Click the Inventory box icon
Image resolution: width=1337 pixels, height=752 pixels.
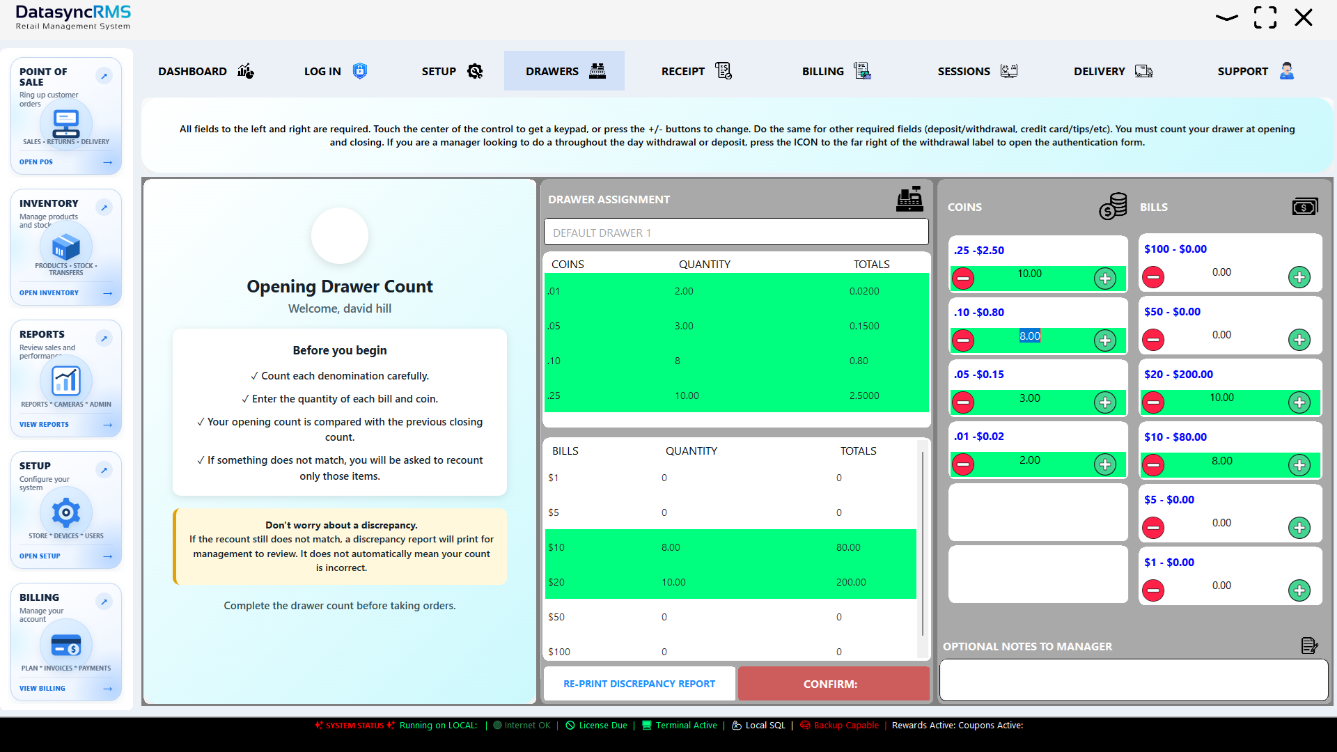click(66, 246)
